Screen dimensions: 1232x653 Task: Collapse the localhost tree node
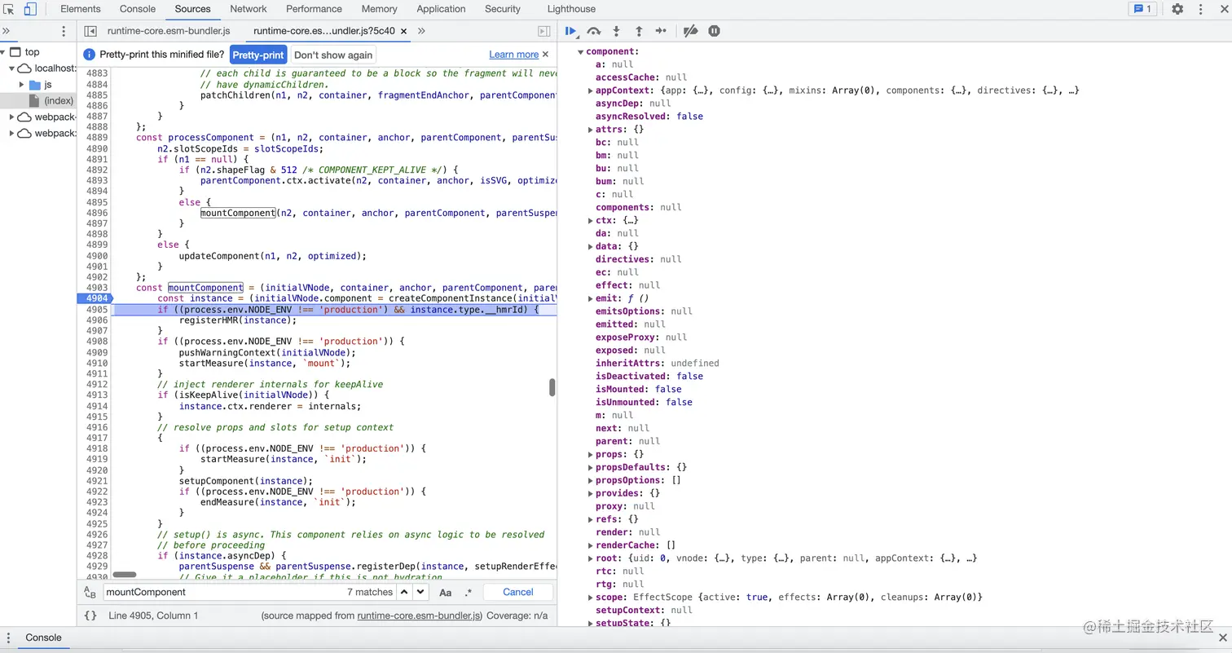point(12,68)
